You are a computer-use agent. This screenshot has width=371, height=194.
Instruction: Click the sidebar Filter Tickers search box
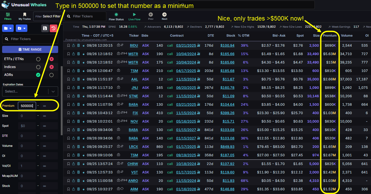(30, 39)
